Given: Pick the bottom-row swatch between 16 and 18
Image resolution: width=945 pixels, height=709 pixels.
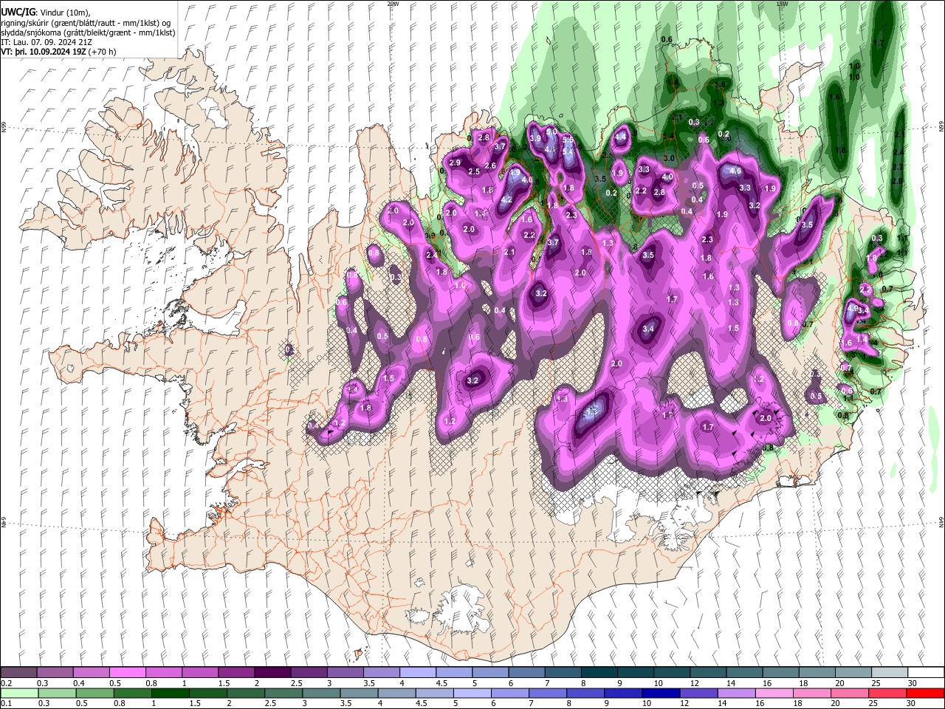Looking at the screenshot, I should 774,693.
